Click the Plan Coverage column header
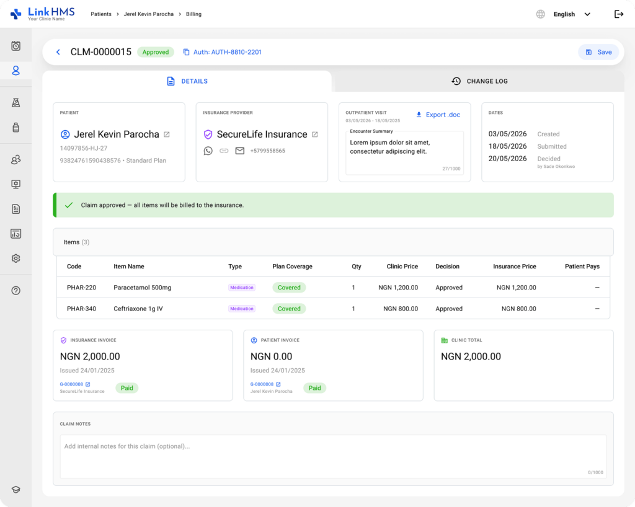This screenshot has width=635, height=507. point(293,267)
